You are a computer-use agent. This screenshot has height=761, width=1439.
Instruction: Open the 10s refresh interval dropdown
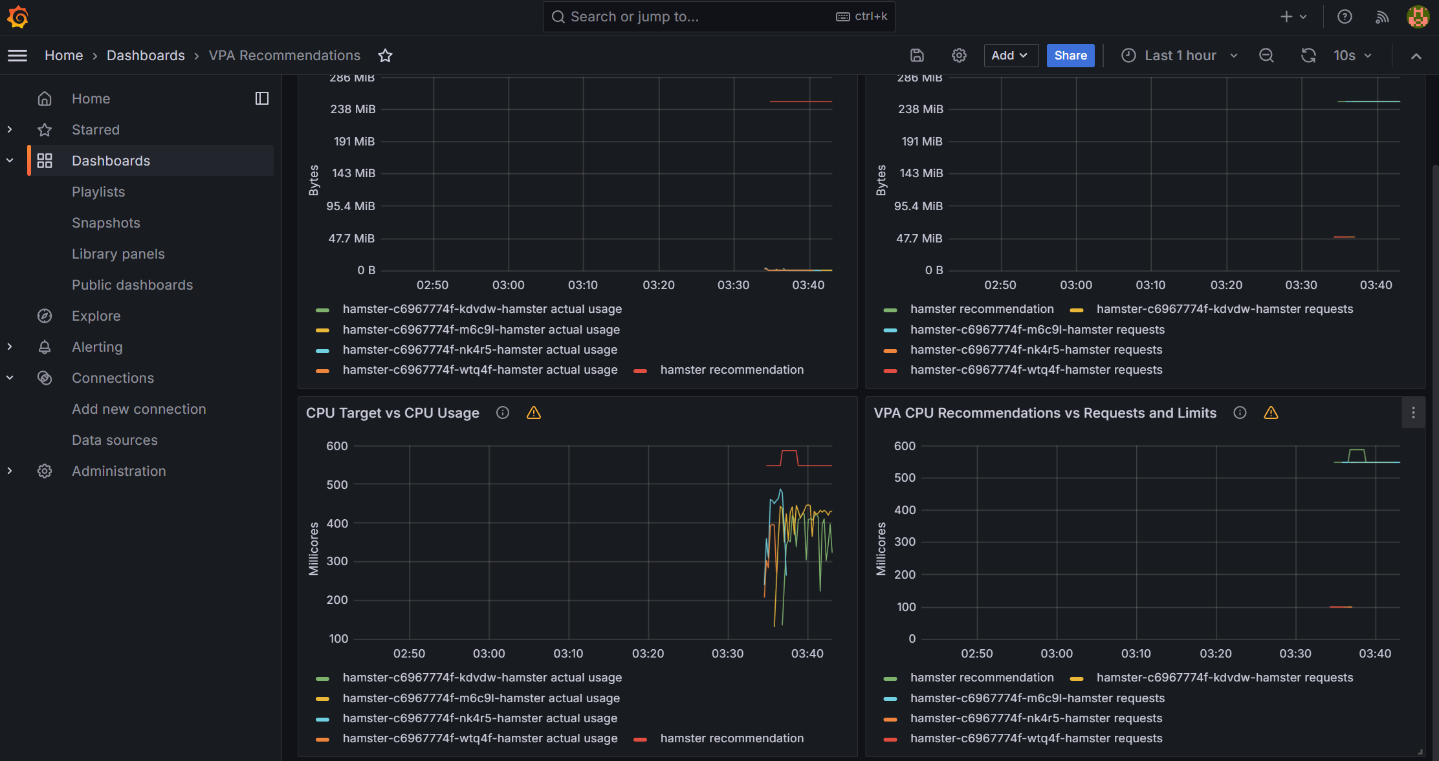[x=1353, y=56]
